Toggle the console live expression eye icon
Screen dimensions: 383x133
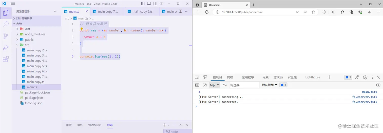pyautogui.click(x=225, y=85)
